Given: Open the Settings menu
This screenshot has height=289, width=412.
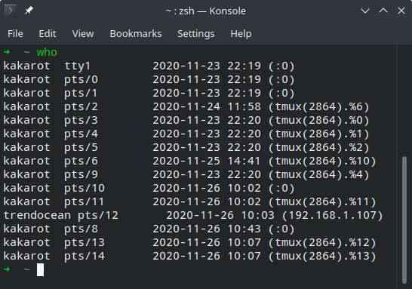Looking at the screenshot, I should click(x=196, y=34).
